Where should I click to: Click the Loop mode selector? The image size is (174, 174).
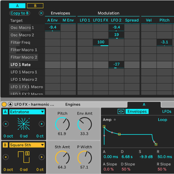162,120
